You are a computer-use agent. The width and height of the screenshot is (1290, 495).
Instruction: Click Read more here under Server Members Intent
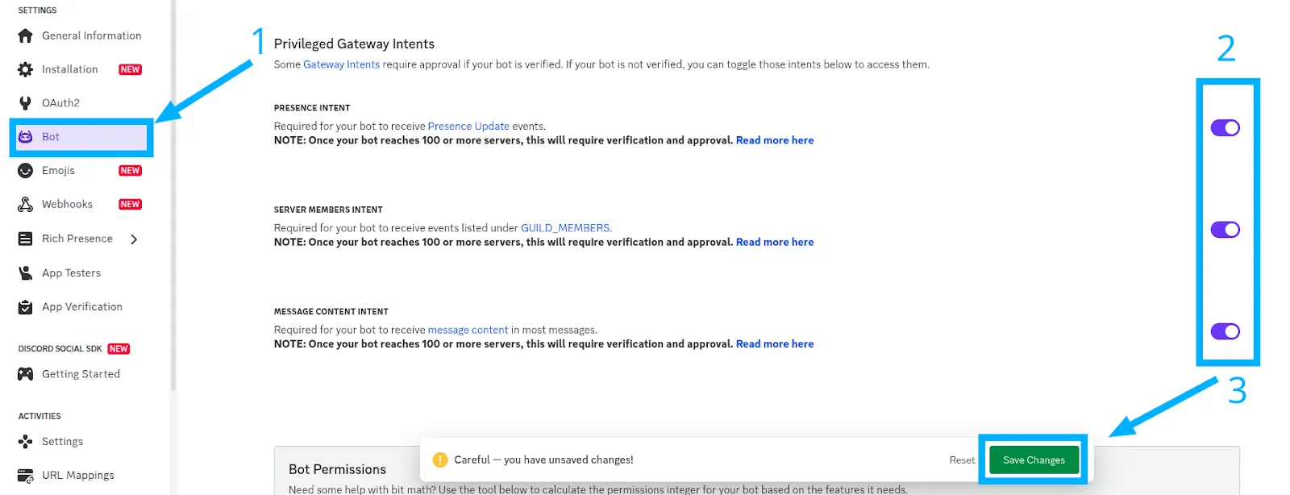pos(775,242)
